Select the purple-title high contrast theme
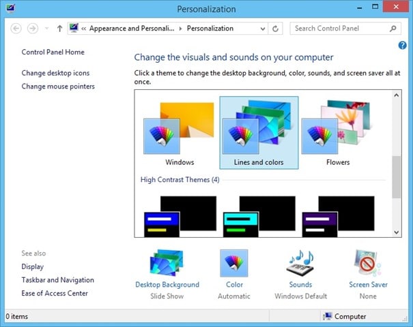Viewport: 413px width, 327px height. click(338, 216)
